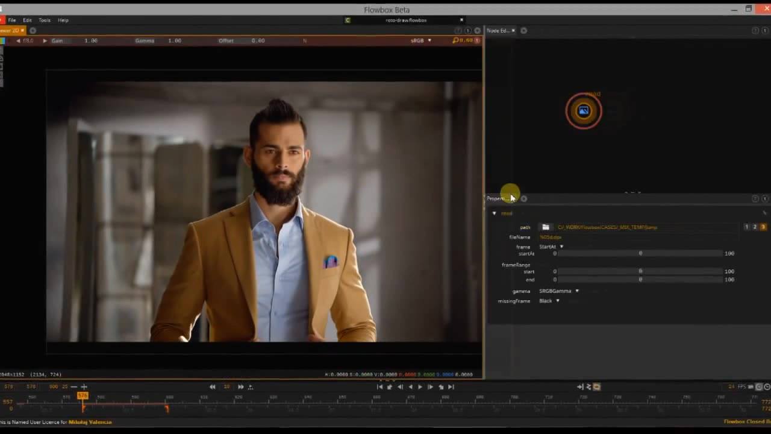The height and width of the screenshot is (434, 771).
Task: Open the missingFrame Black dropdown
Action: [549, 301]
